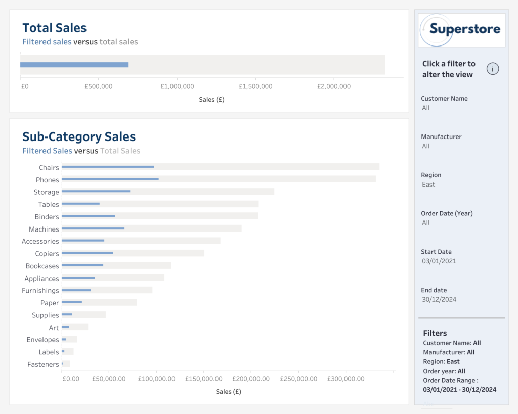Click the info icon beside filter instructions
The height and width of the screenshot is (414, 518).
493,69
